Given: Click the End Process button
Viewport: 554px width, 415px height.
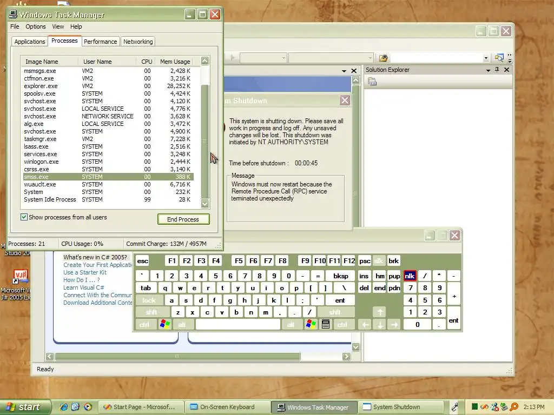Looking at the screenshot, I should click(183, 219).
